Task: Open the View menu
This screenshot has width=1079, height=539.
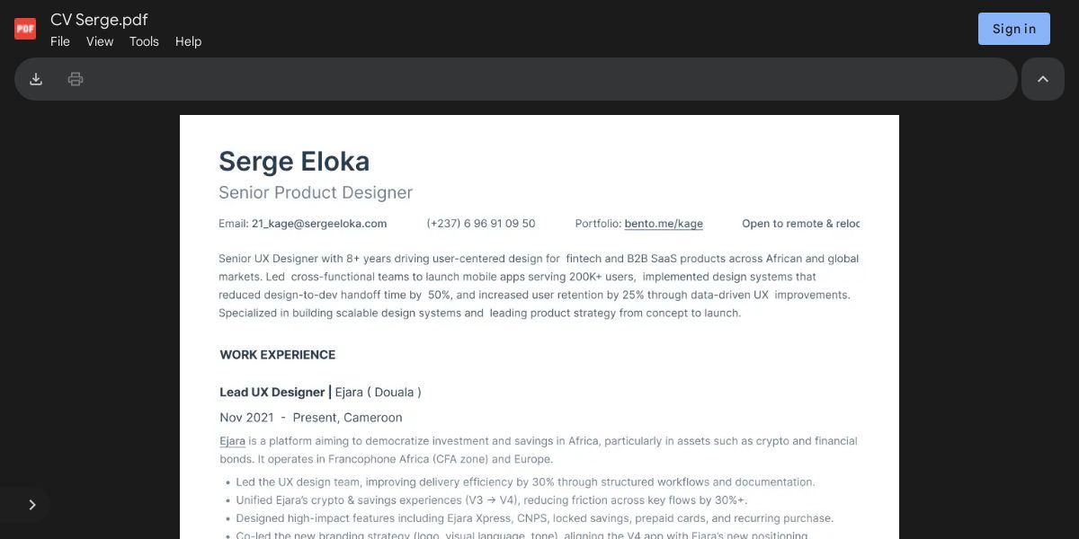Action: pyautogui.click(x=100, y=41)
